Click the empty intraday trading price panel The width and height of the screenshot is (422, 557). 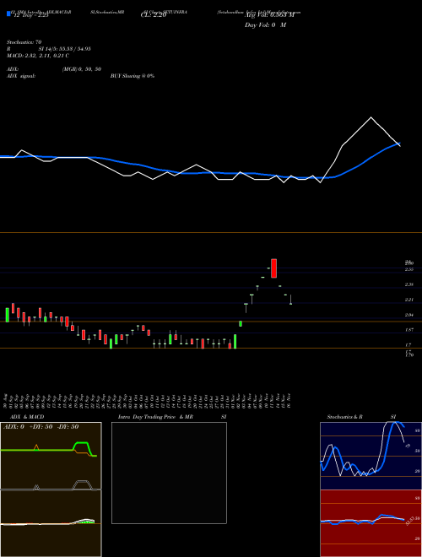[x=169, y=473]
